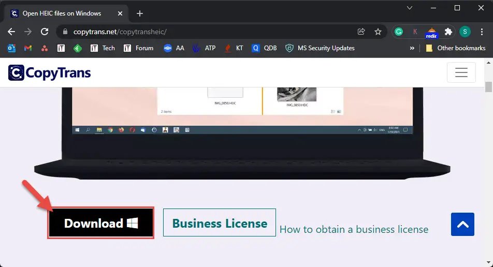Click the CopyTrans logo
Image resolution: width=493 pixels, height=267 pixels.
click(x=49, y=72)
